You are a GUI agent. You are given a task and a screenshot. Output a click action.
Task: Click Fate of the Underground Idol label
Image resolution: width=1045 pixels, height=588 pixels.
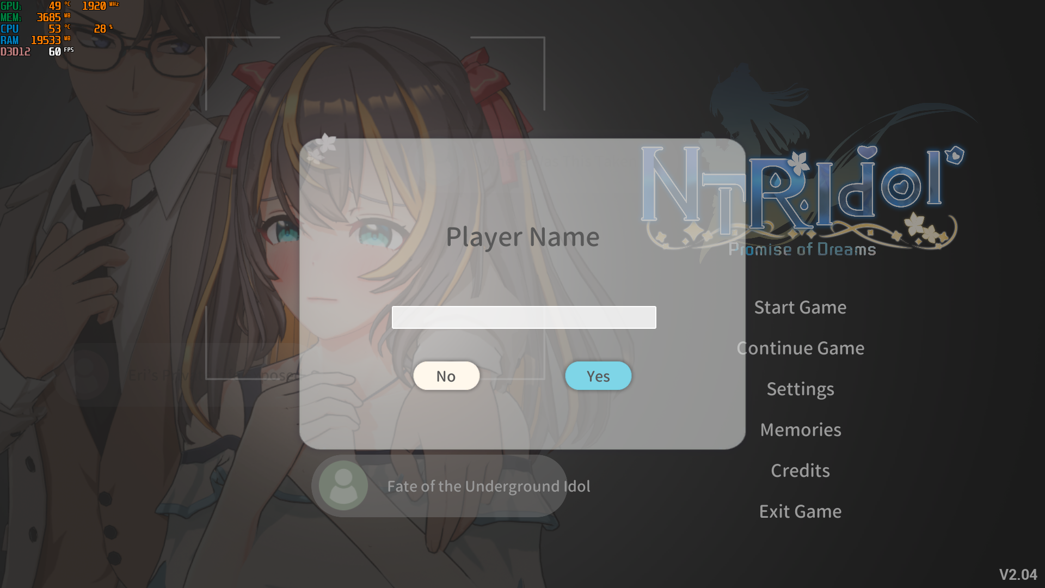coord(488,486)
